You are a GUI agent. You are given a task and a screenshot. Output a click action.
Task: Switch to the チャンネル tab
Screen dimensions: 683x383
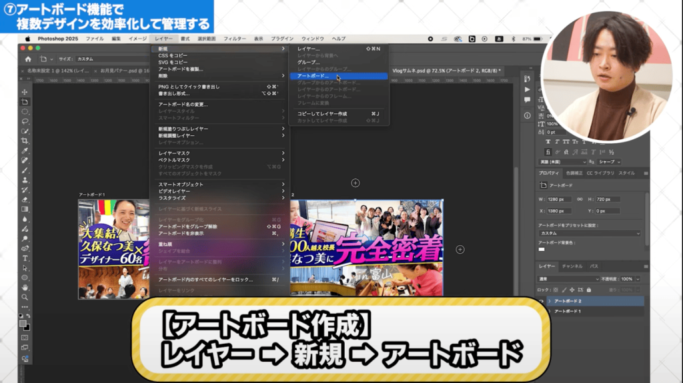pos(572,266)
